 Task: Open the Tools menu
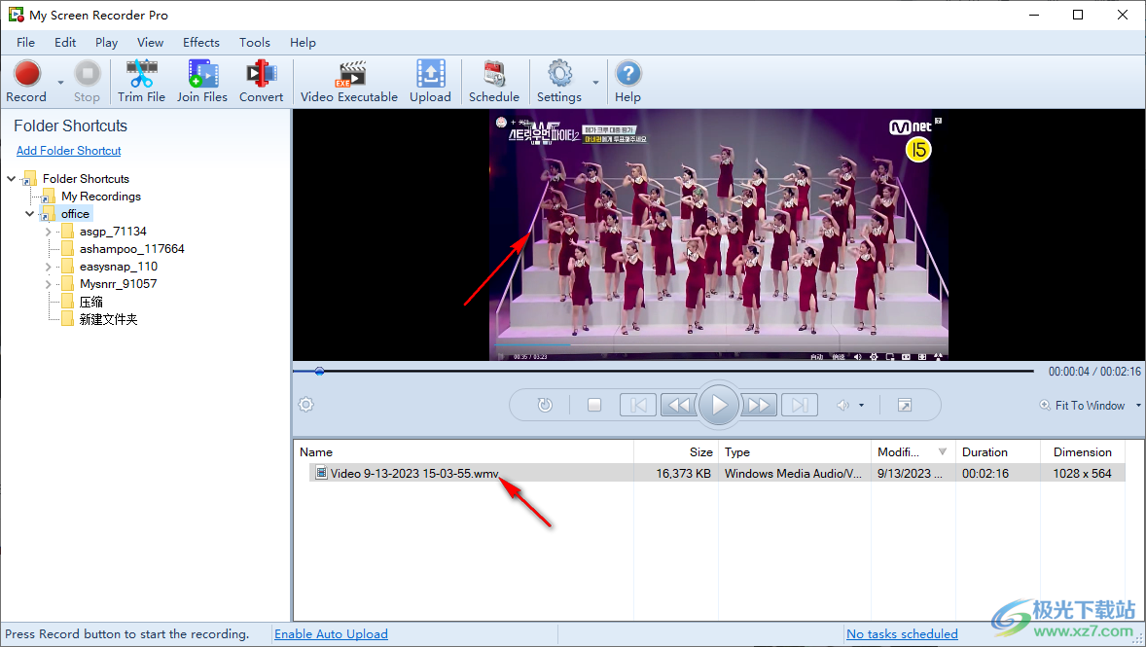(x=254, y=42)
